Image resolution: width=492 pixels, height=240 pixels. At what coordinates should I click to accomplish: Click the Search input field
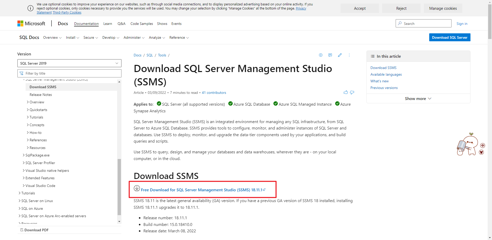[424, 23]
